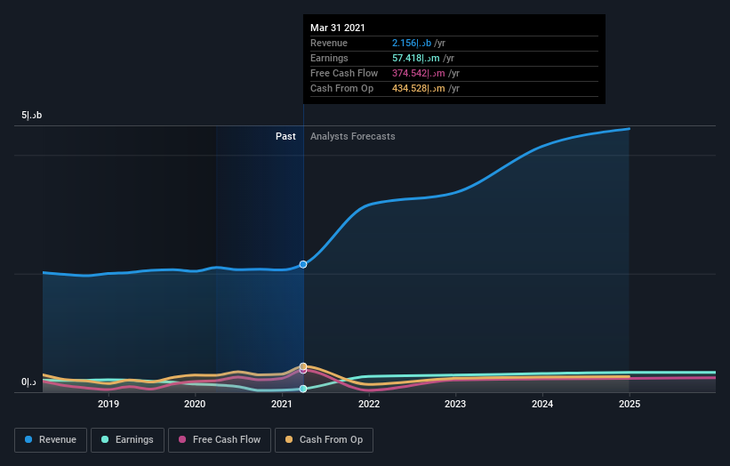Click the blue Revenue legend dot
Image resolution: width=730 pixels, height=466 pixels.
pos(28,439)
